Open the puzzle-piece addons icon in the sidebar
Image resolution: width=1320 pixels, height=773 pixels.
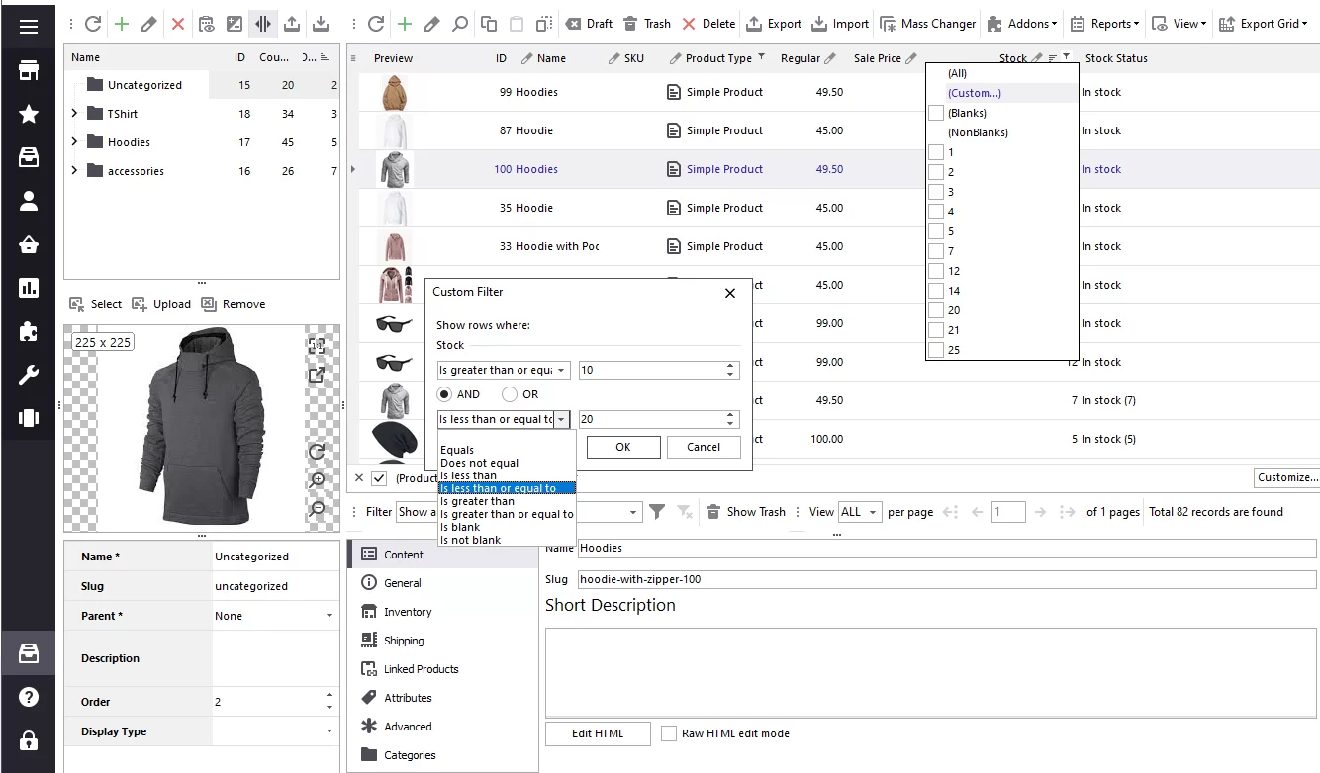click(27, 331)
